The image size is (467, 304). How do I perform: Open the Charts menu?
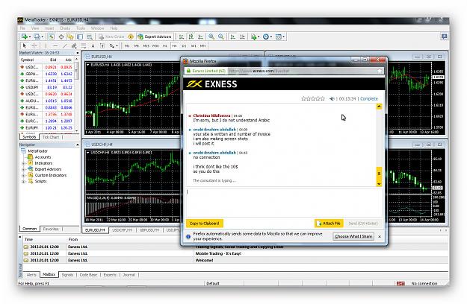(x=65, y=28)
